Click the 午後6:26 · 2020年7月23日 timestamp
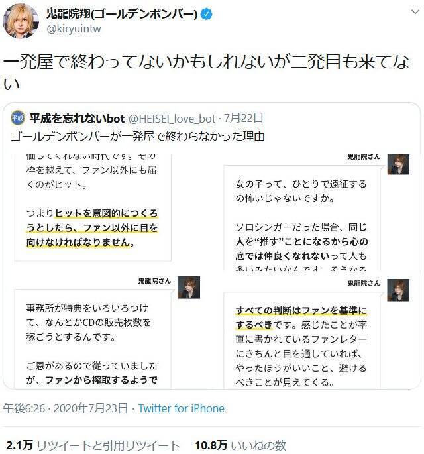This screenshot has width=424, height=454. point(66,408)
